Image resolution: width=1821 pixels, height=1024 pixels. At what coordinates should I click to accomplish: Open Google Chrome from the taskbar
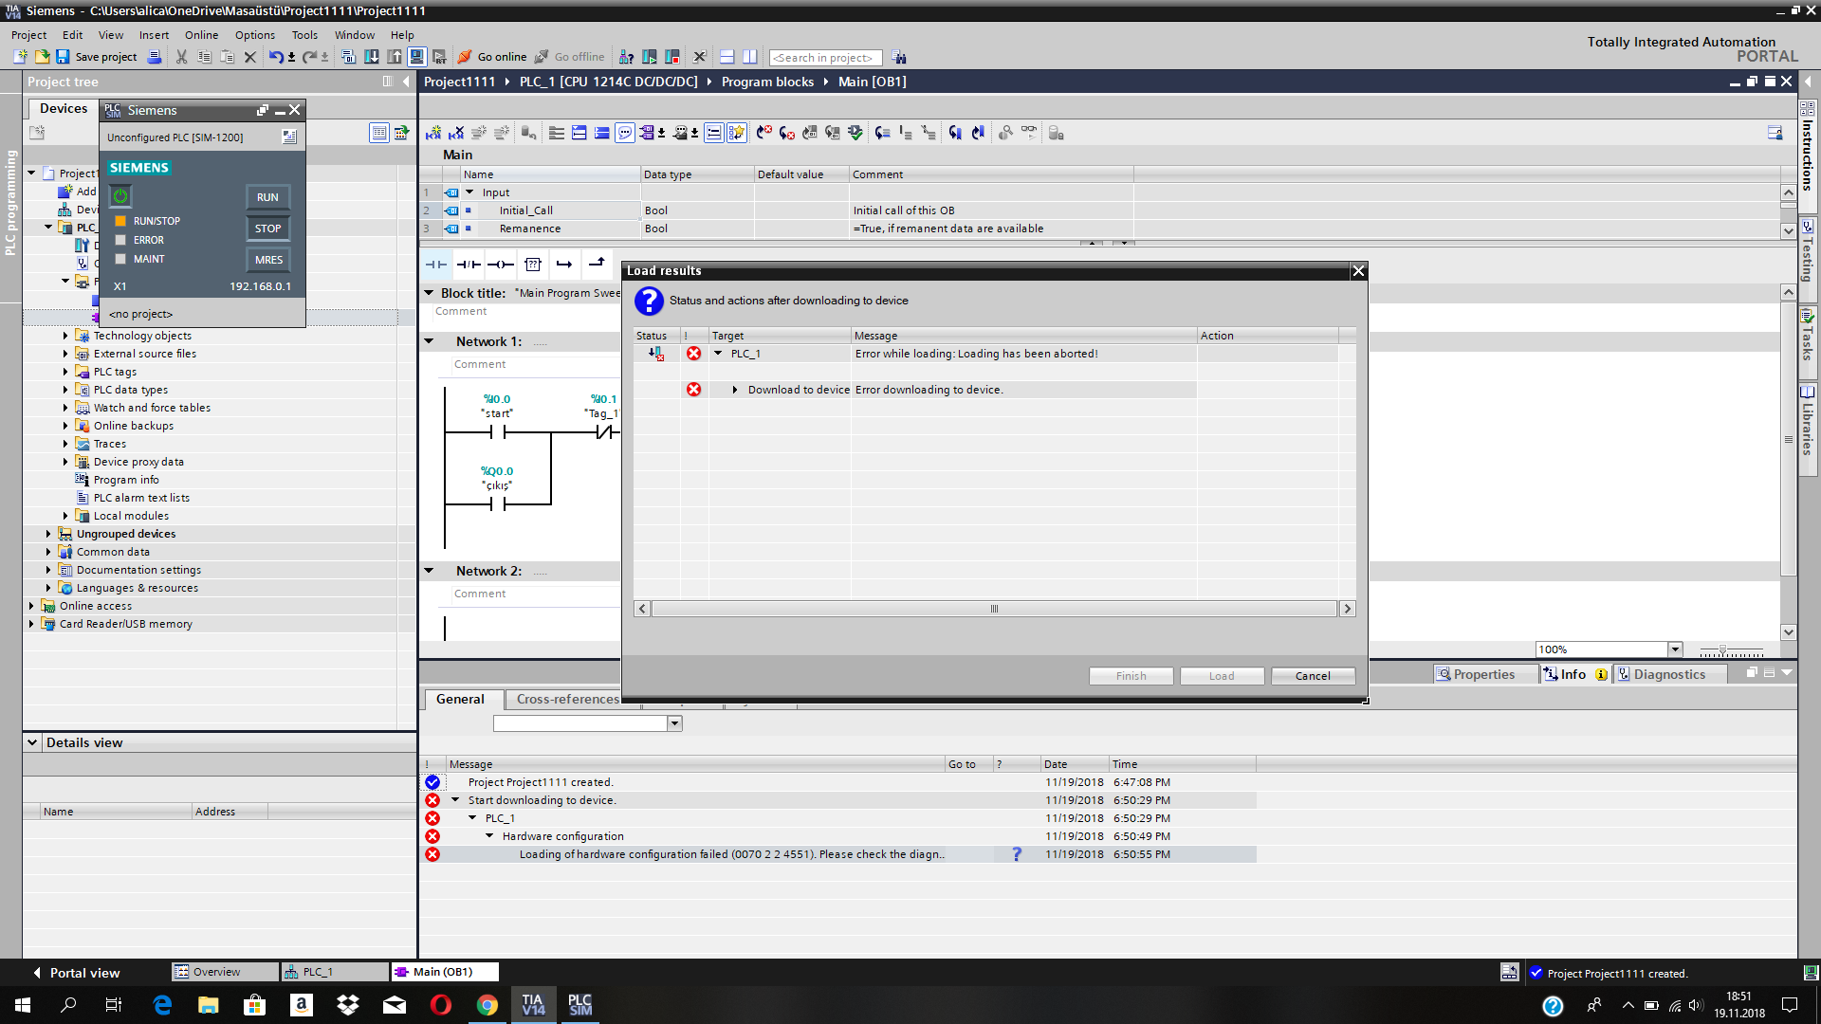pyautogui.click(x=487, y=1004)
